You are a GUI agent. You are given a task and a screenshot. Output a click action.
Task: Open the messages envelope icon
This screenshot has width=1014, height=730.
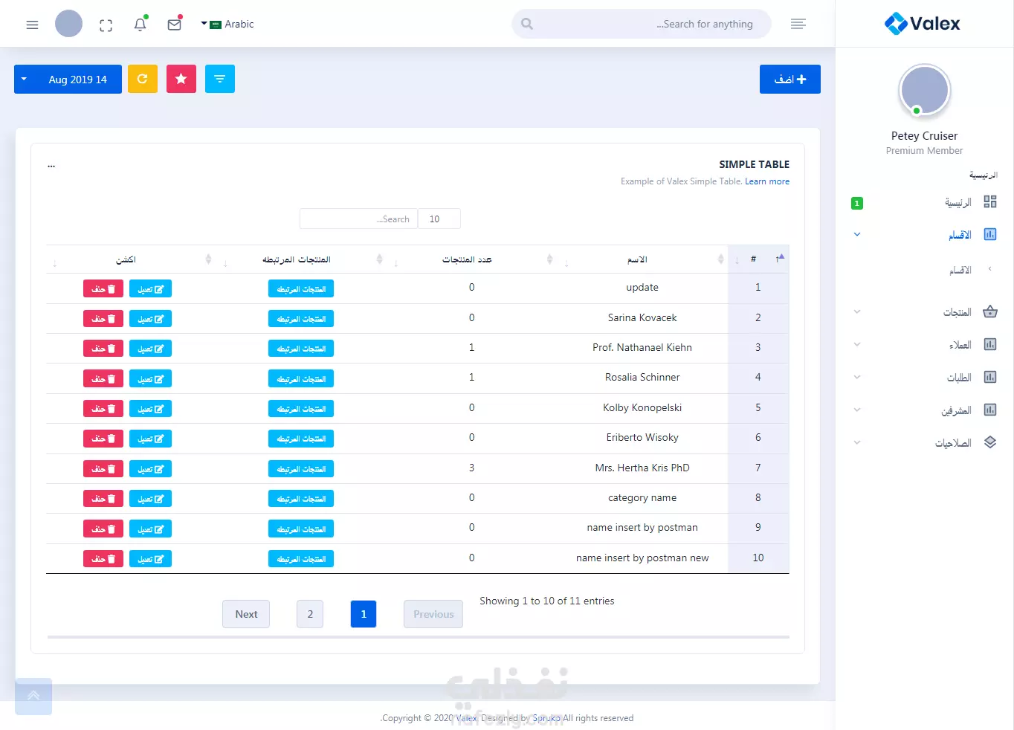pyautogui.click(x=175, y=25)
